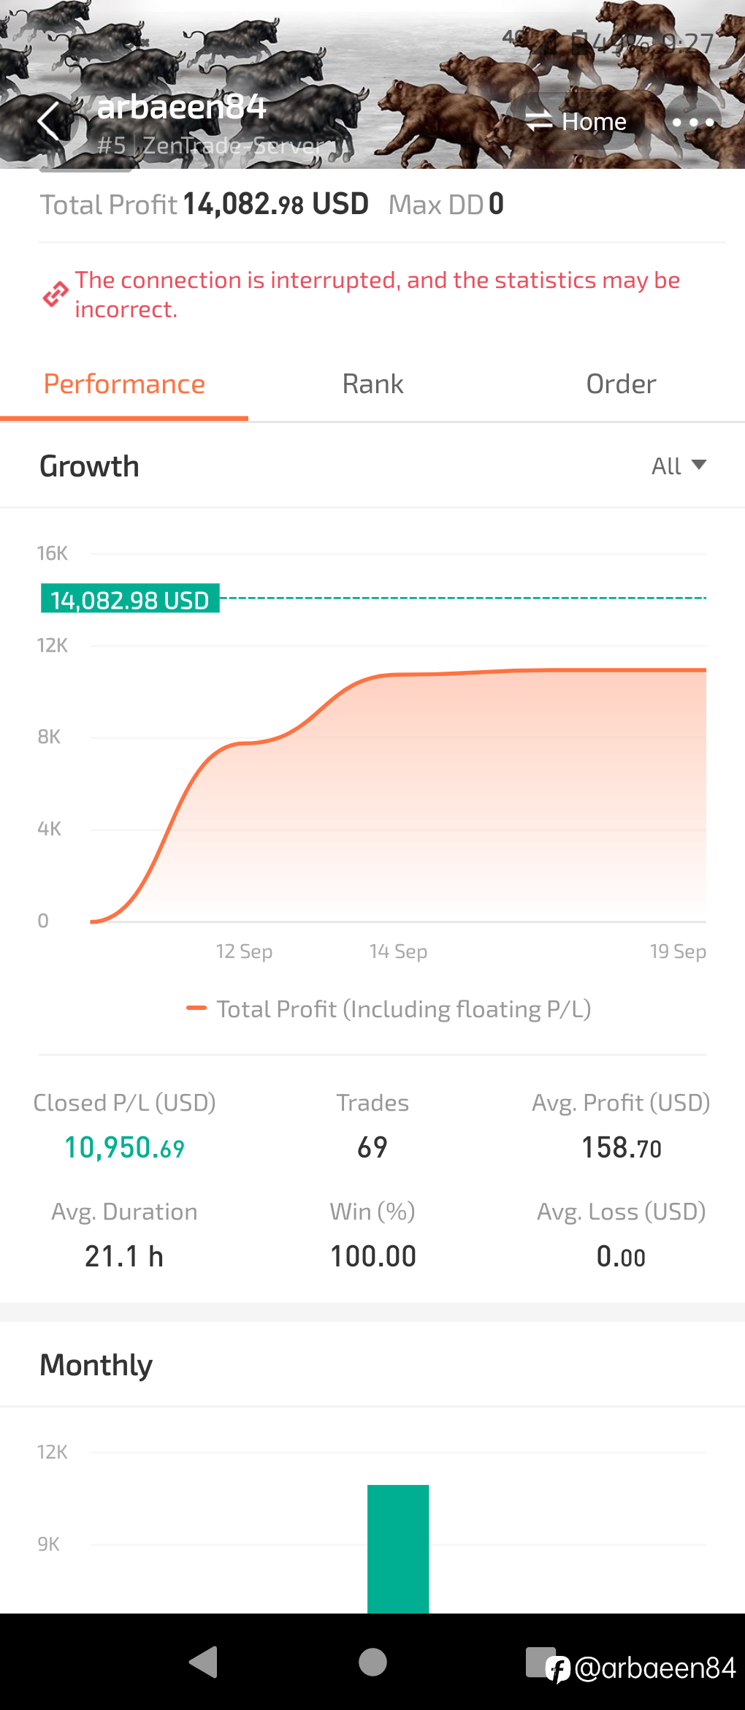Image resolution: width=745 pixels, height=1710 pixels.
Task: Tap the connection interrupted warning message
Action: pos(377,294)
